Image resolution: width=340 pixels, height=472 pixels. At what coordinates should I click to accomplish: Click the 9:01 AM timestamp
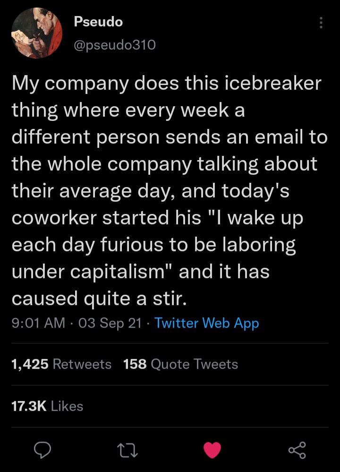(38, 323)
